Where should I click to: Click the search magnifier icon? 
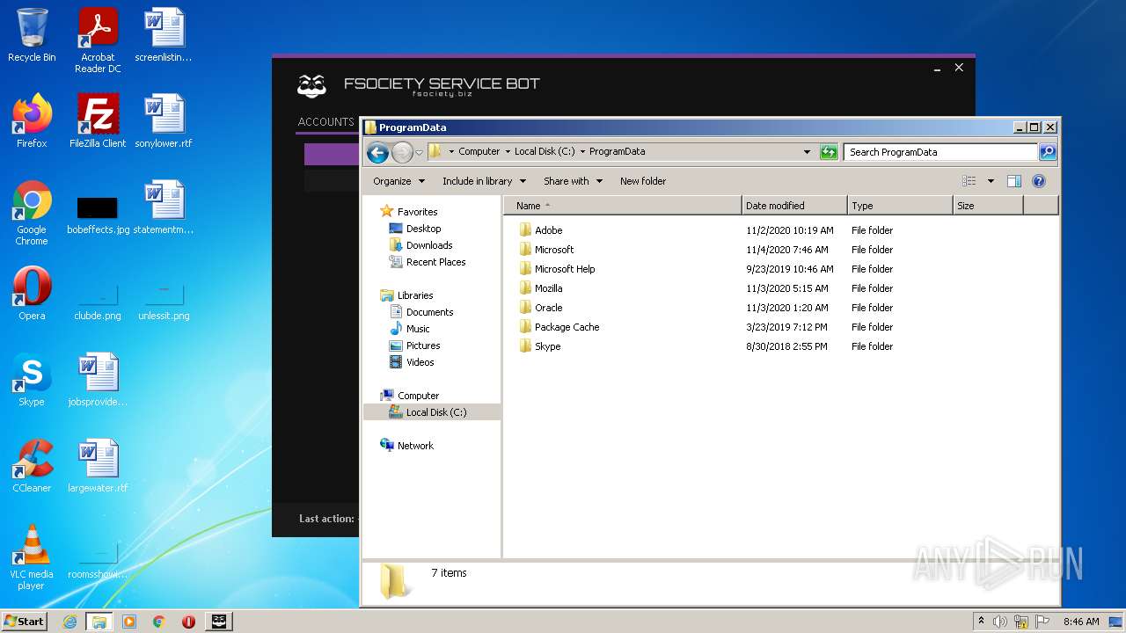(x=1047, y=152)
